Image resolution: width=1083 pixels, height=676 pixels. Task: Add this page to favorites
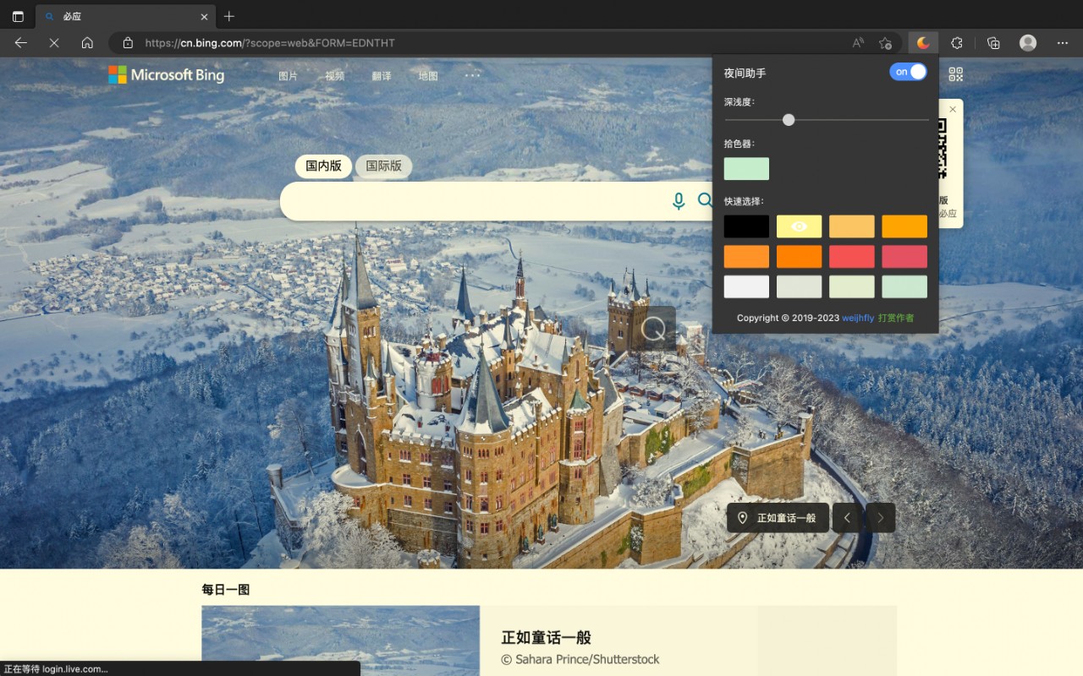click(885, 43)
